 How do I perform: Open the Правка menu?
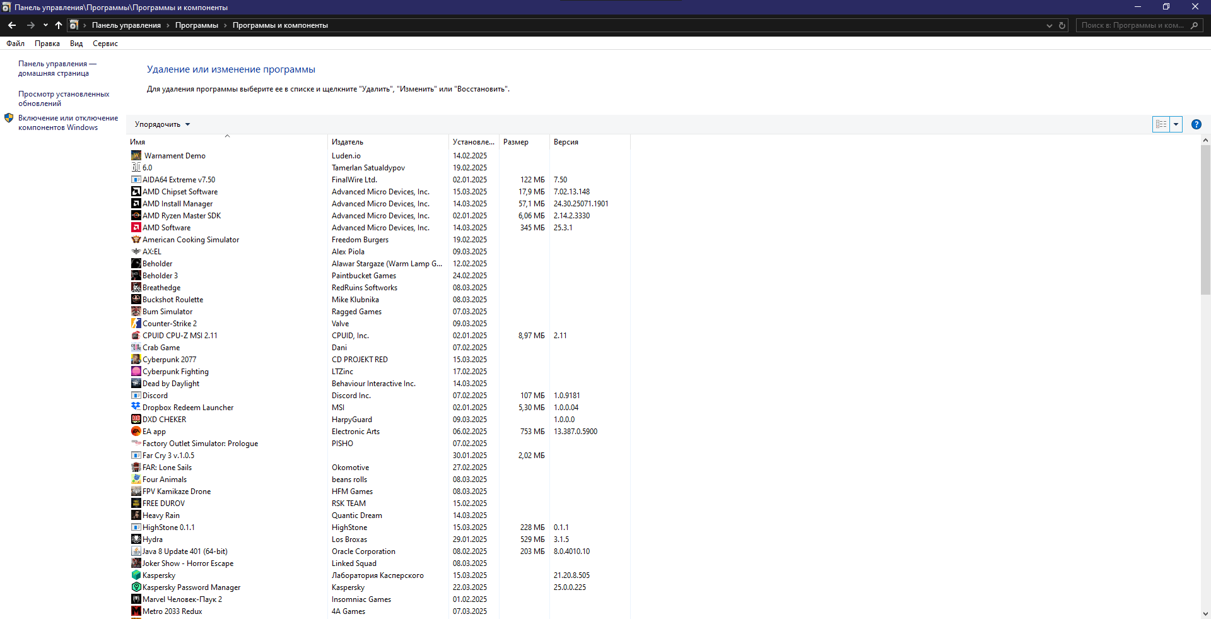pyautogui.click(x=47, y=44)
